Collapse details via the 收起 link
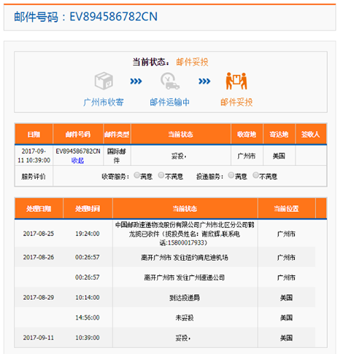343x354 pixels. coord(78,161)
